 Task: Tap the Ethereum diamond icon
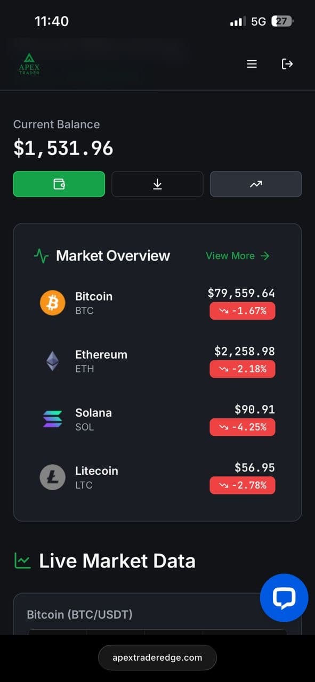[x=53, y=361]
